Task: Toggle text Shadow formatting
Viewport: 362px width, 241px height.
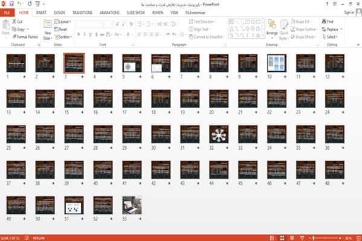Action: 96,34
